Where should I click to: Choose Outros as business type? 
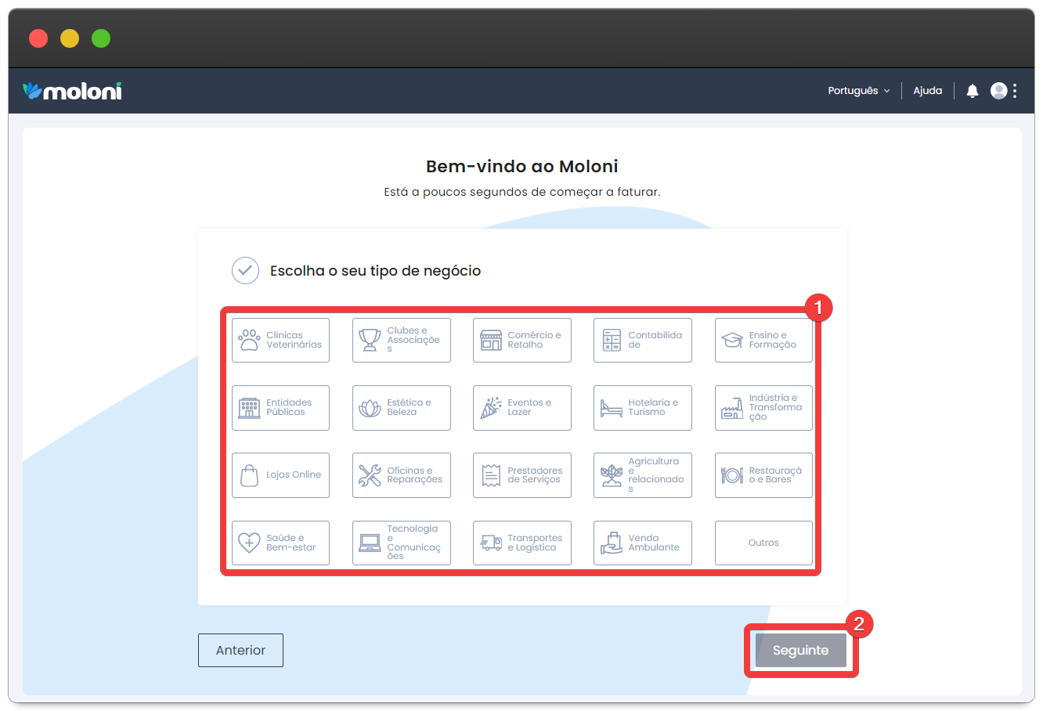tap(763, 543)
